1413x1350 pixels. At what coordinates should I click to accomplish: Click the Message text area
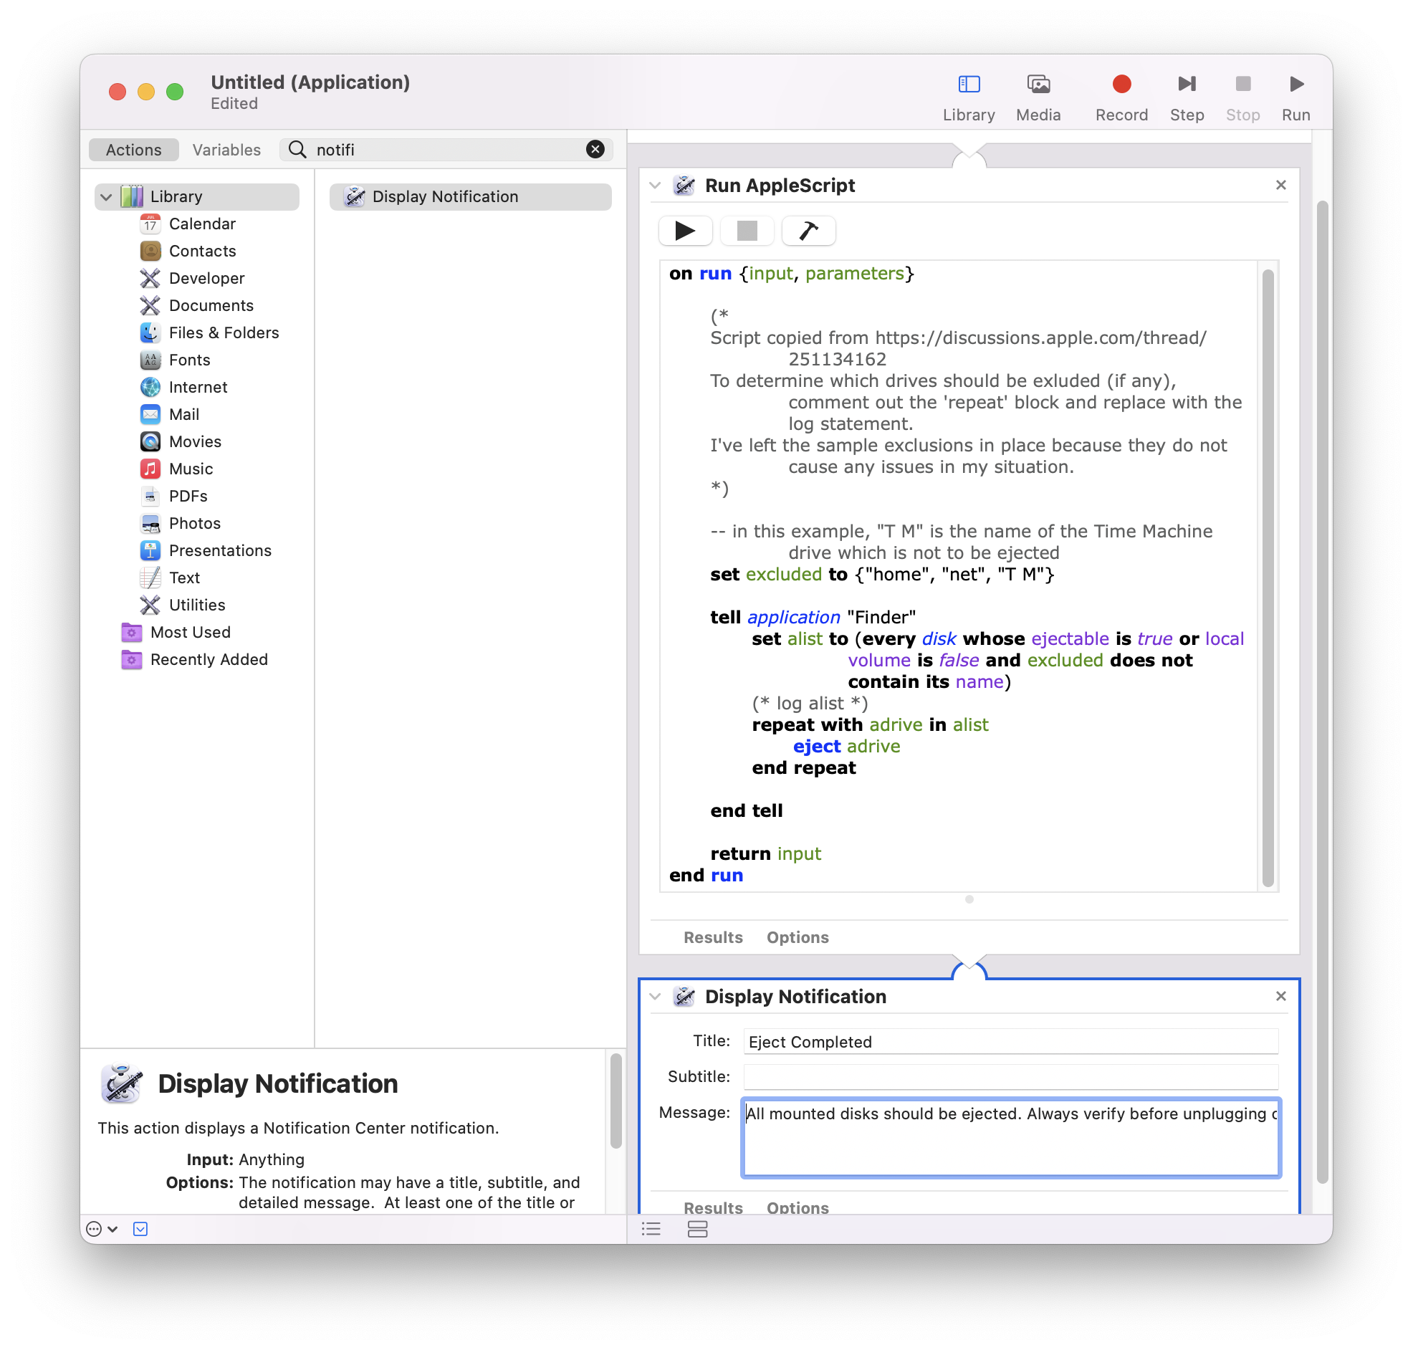1010,1139
